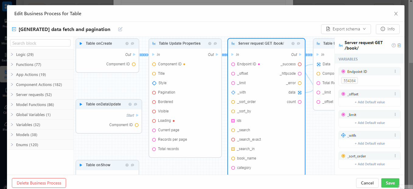413x189 pixels.
Task: Click the Search block input field
Action: 40,43
